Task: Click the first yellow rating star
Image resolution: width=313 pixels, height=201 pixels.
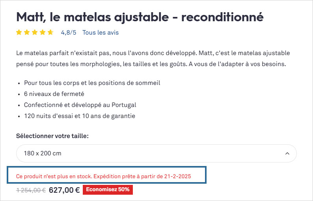Action: pos(19,33)
